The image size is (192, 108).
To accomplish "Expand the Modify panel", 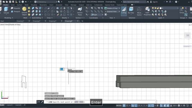I will (x=65, y=18).
